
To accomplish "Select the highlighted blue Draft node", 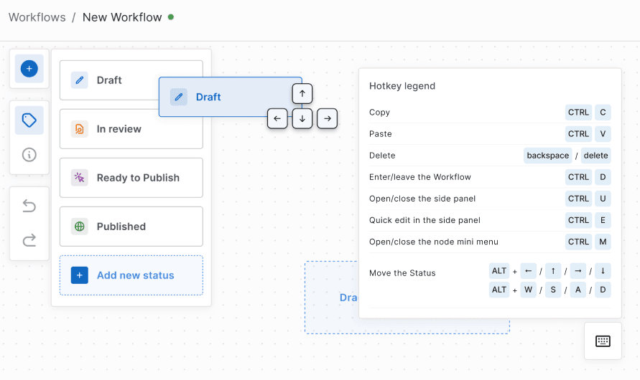I will coord(230,97).
